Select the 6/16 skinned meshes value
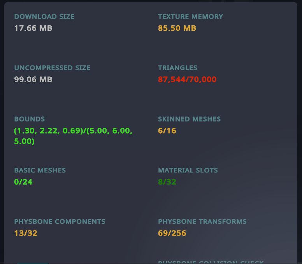This screenshot has width=302, height=264. tap(167, 131)
